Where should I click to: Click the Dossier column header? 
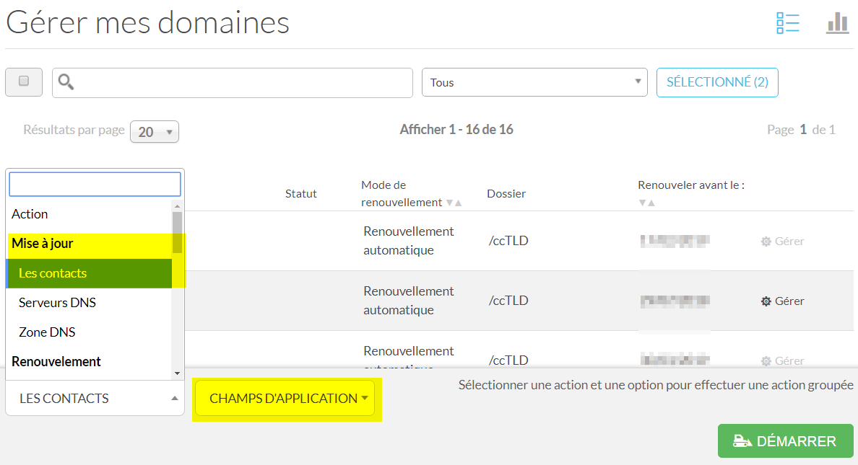pos(506,193)
